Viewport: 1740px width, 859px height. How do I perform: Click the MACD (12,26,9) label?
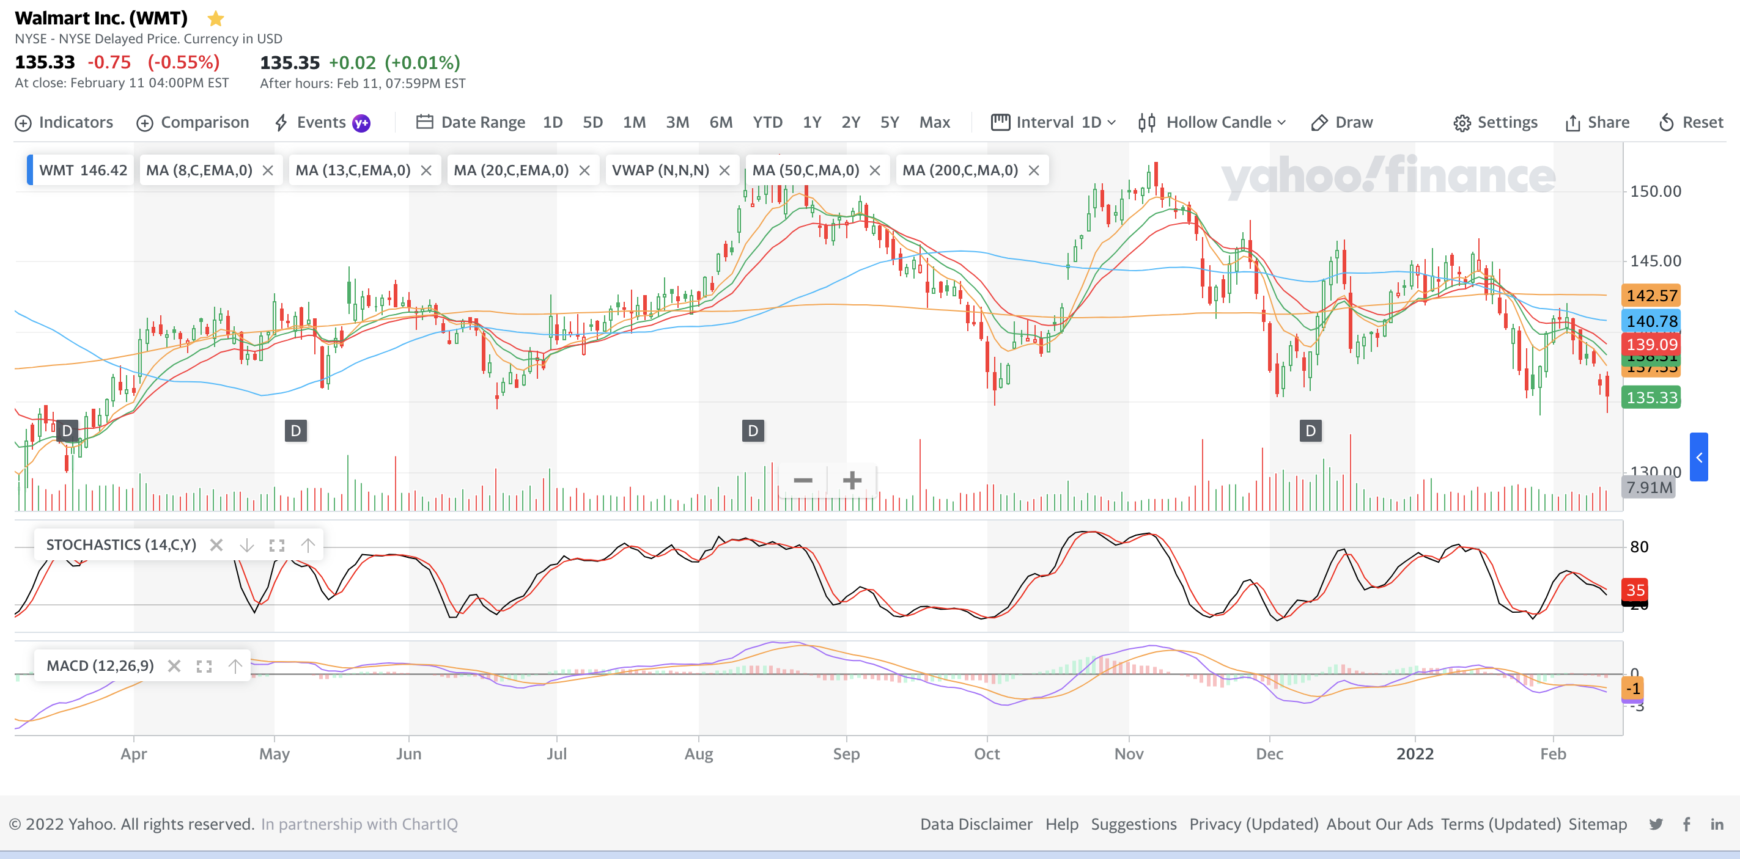coord(100,666)
